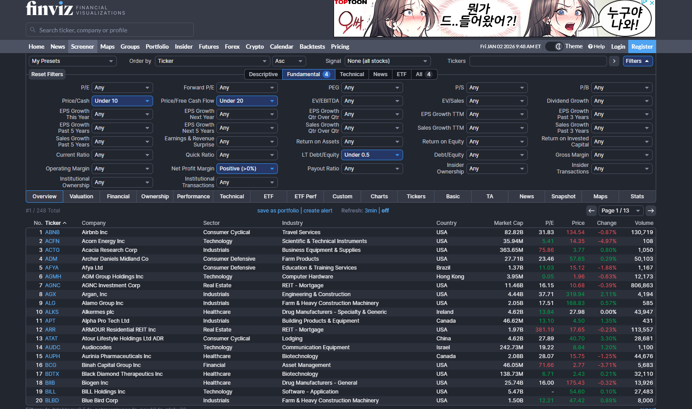Viewport: 692px width, 409px height.
Task: Switch to the Financial view tab
Action: [x=118, y=197]
